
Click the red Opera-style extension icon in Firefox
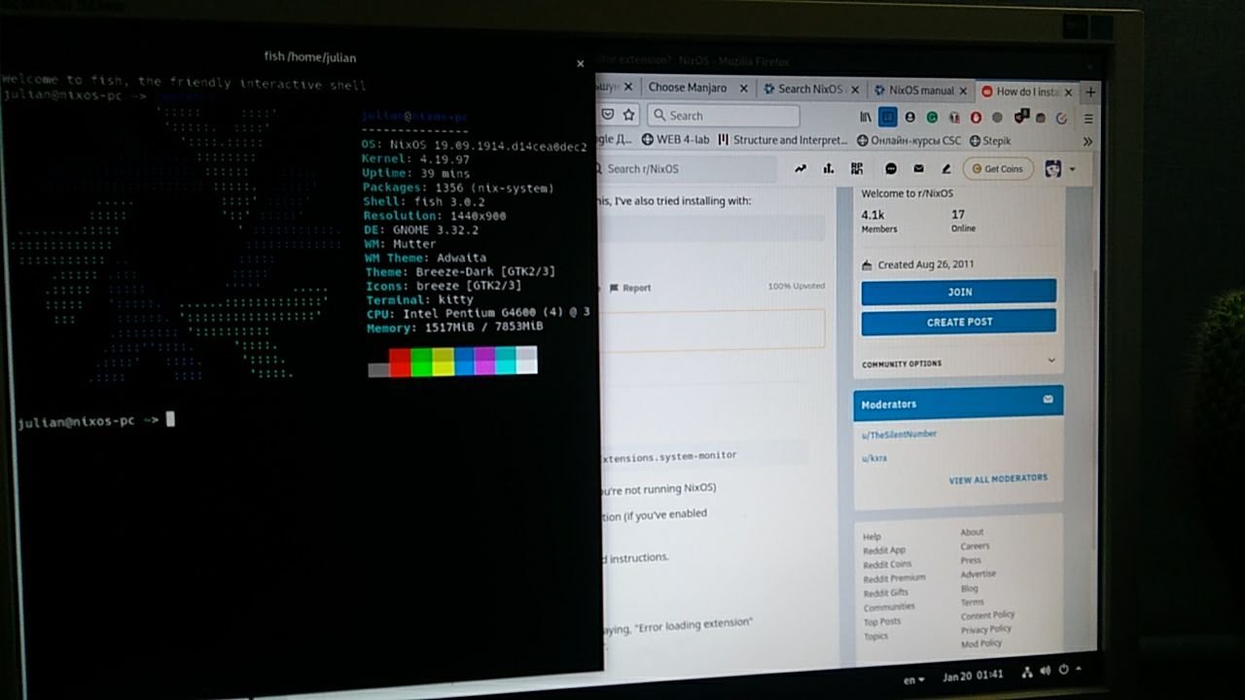pyautogui.click(x=976, y=118)
